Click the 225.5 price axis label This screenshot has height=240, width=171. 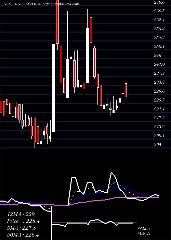click(x=159, y=100)
